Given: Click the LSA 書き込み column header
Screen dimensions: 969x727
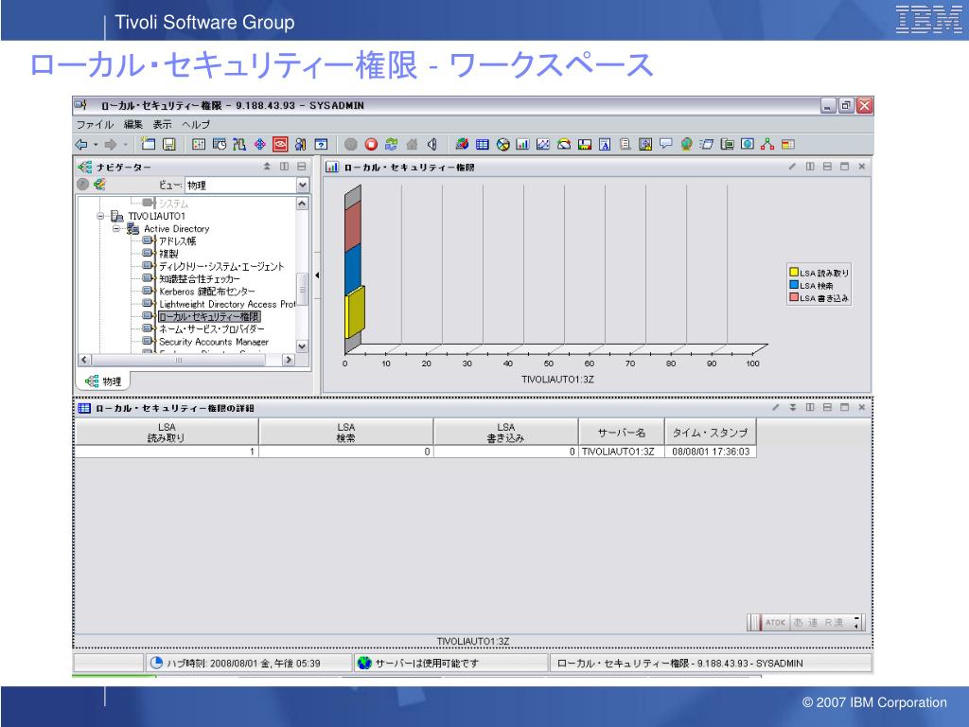Looking at the screenshot, I should 505,432.
